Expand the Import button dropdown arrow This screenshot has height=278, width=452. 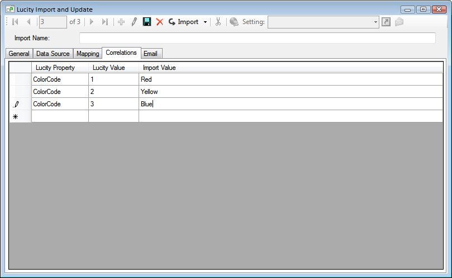click(205, 22)
